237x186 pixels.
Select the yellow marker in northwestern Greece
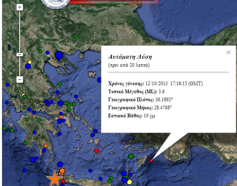pos(30,62)
